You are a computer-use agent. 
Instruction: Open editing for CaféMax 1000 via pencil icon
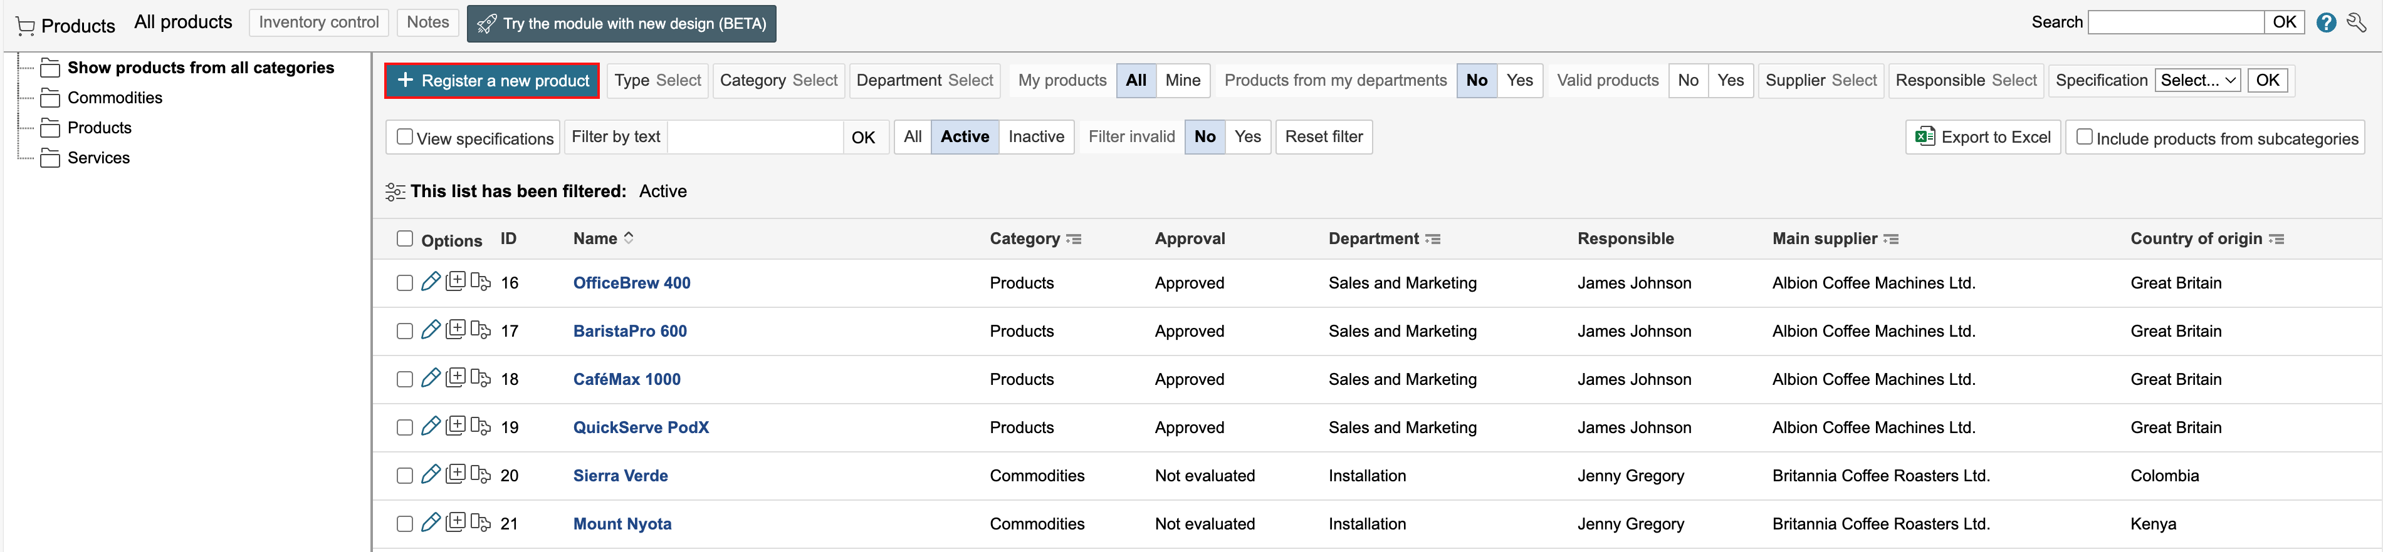(430, 377)
